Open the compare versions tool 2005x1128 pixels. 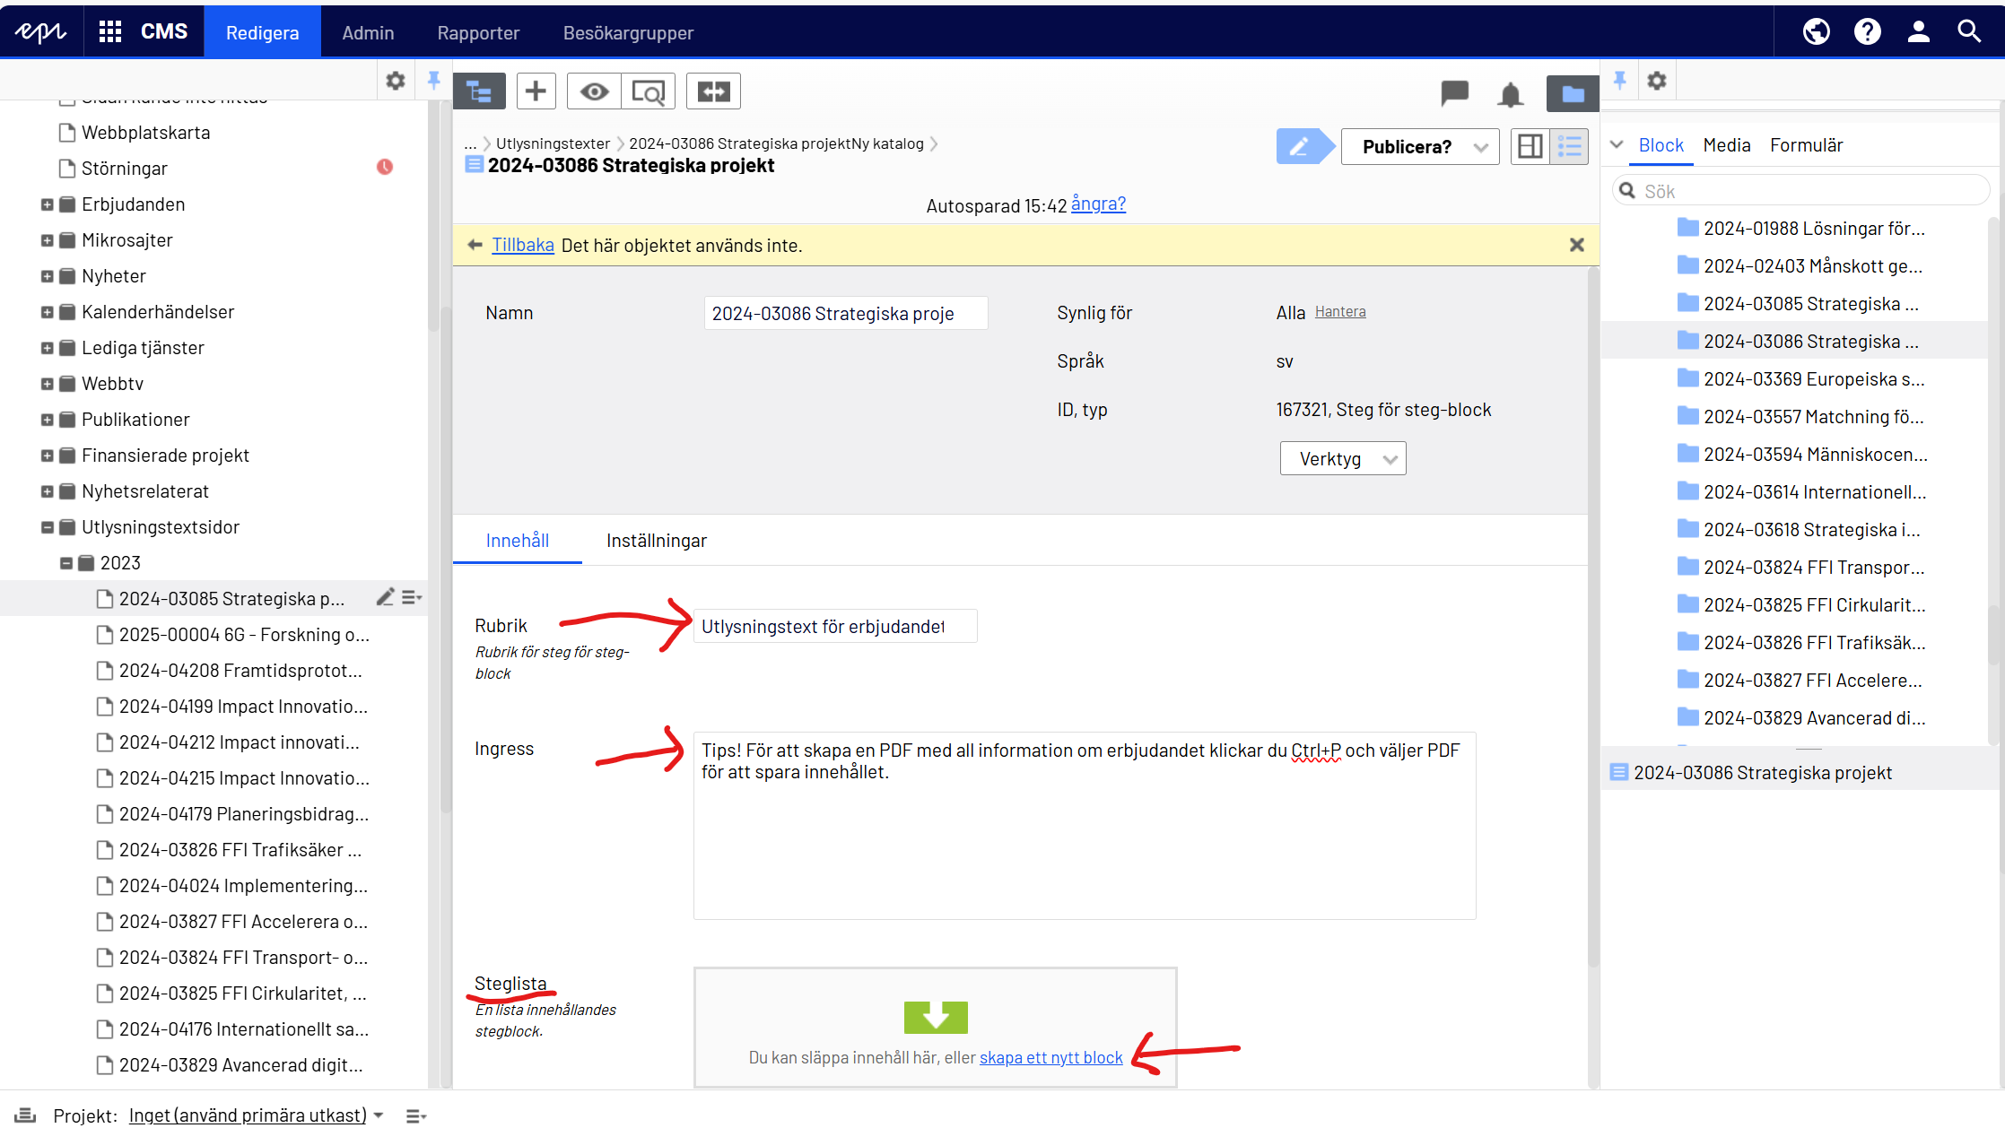(713, 91)
